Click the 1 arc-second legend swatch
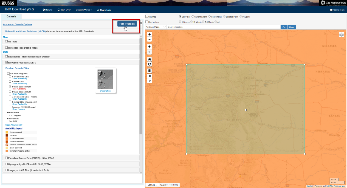The height and width of the screenshot is (188, 347). tap(7, 132)
